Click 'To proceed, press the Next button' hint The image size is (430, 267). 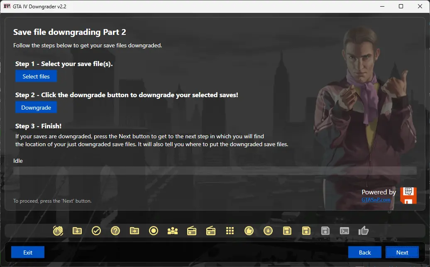(x=52, y=201)
